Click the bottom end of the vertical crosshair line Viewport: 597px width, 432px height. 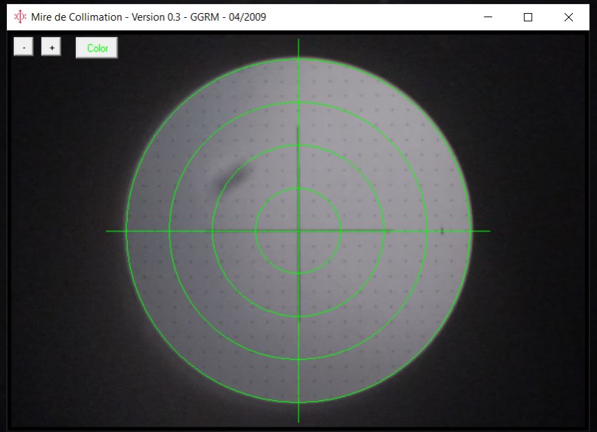pos(298,421)
